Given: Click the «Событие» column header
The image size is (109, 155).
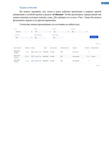Looking at the screenshot, I should 27,48.
